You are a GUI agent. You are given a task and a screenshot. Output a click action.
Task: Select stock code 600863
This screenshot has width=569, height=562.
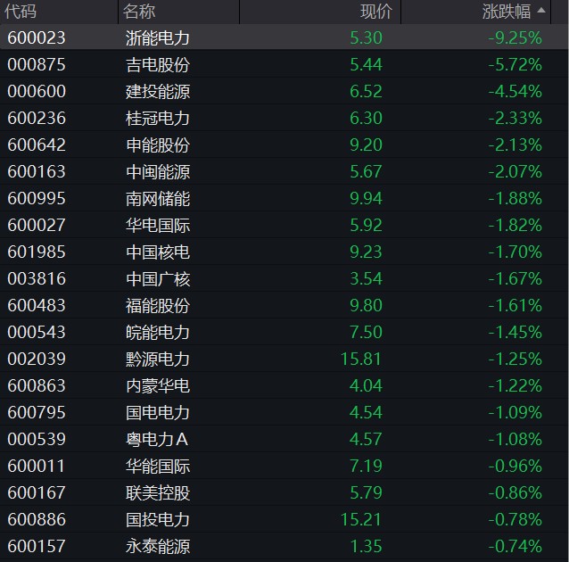[x=37, y=385]
